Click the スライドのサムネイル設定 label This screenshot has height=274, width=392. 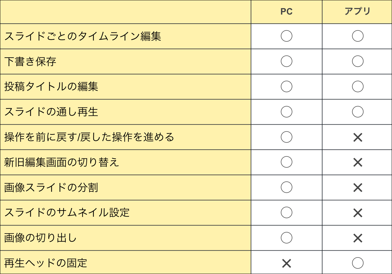point(67,213)
